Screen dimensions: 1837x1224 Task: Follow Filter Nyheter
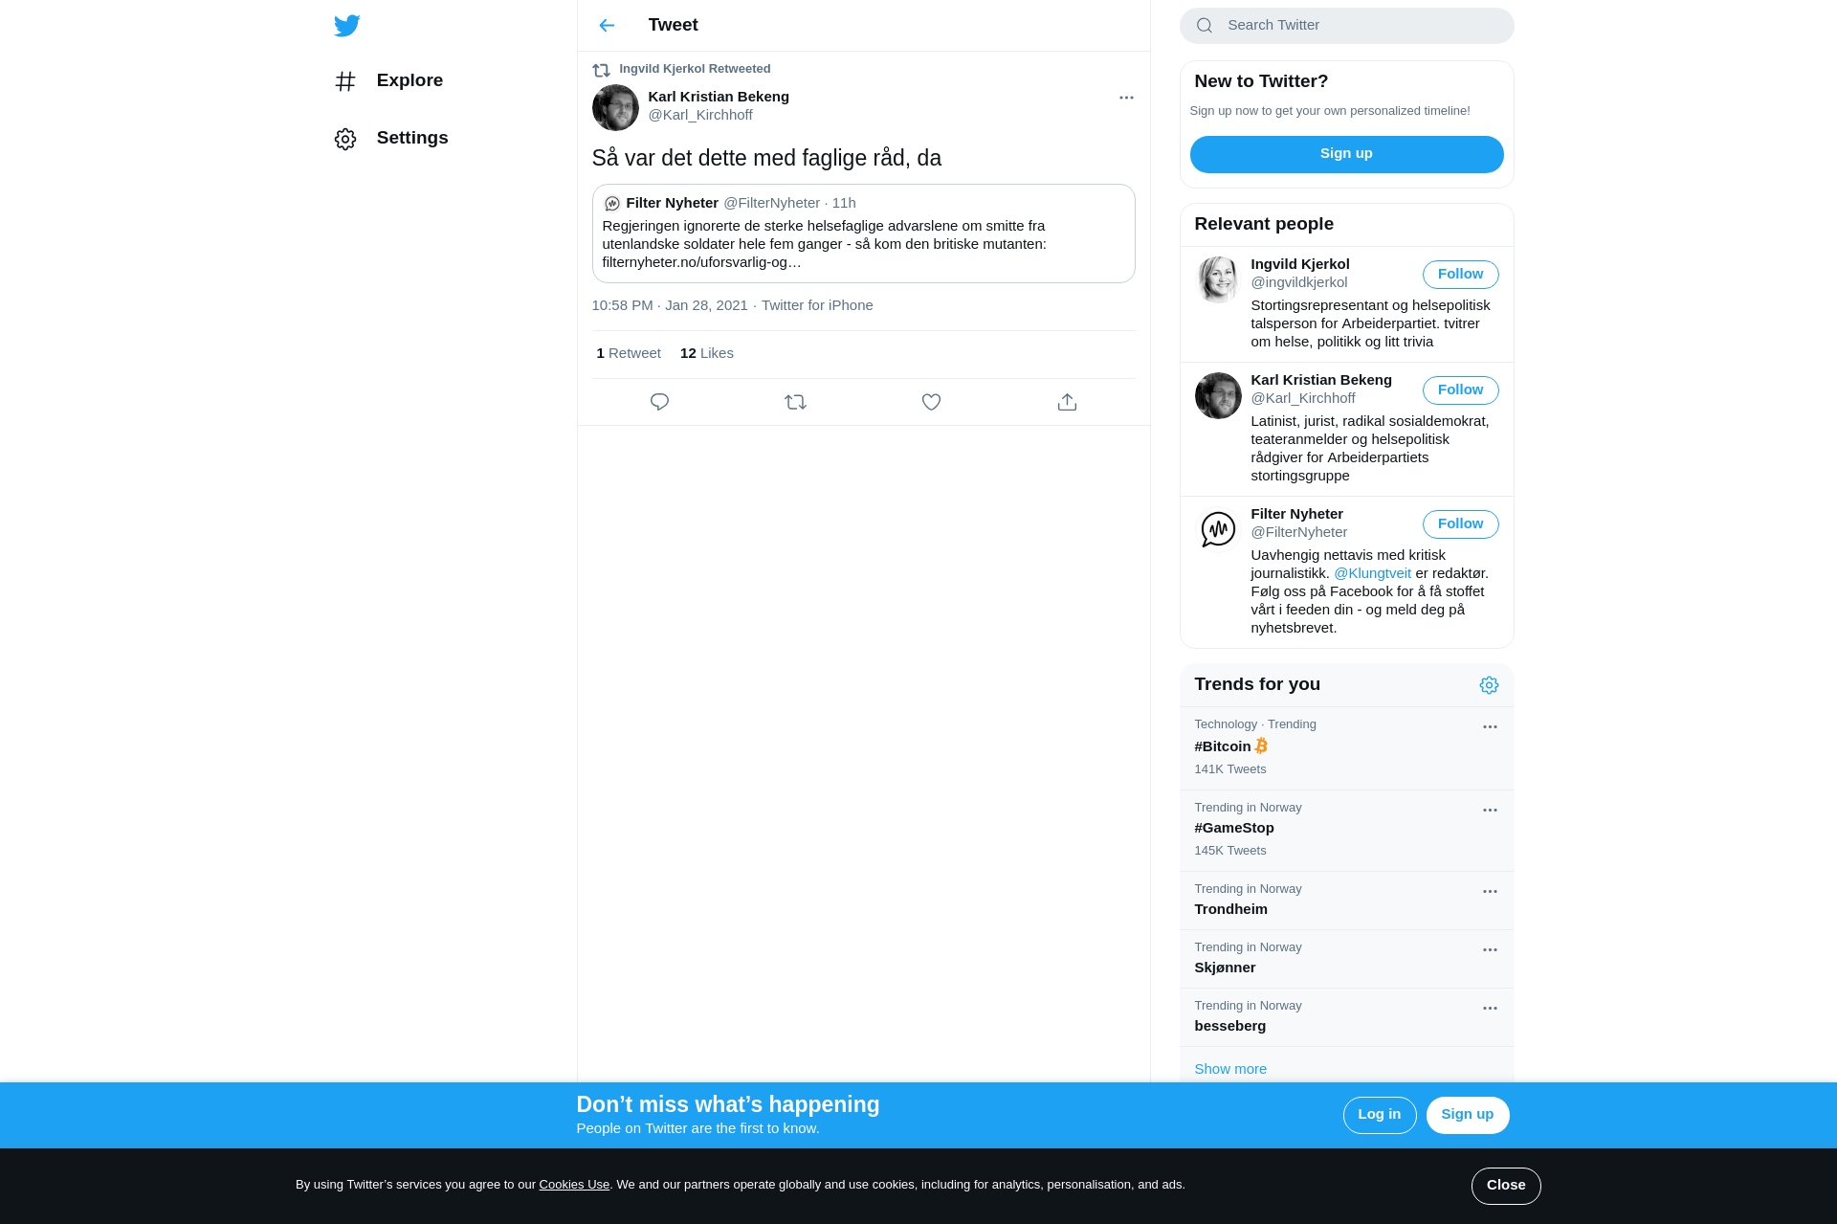pyautogui.click(x=1460, y=524)
